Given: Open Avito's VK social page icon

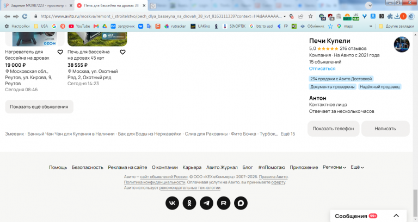Looking at the screenshot, I should tap(172, 203).
